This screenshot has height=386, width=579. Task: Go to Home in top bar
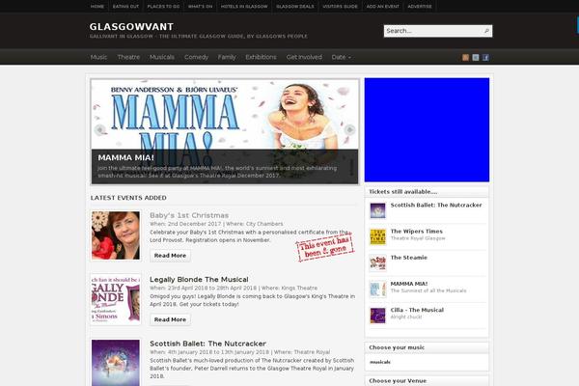click(97, 7)
